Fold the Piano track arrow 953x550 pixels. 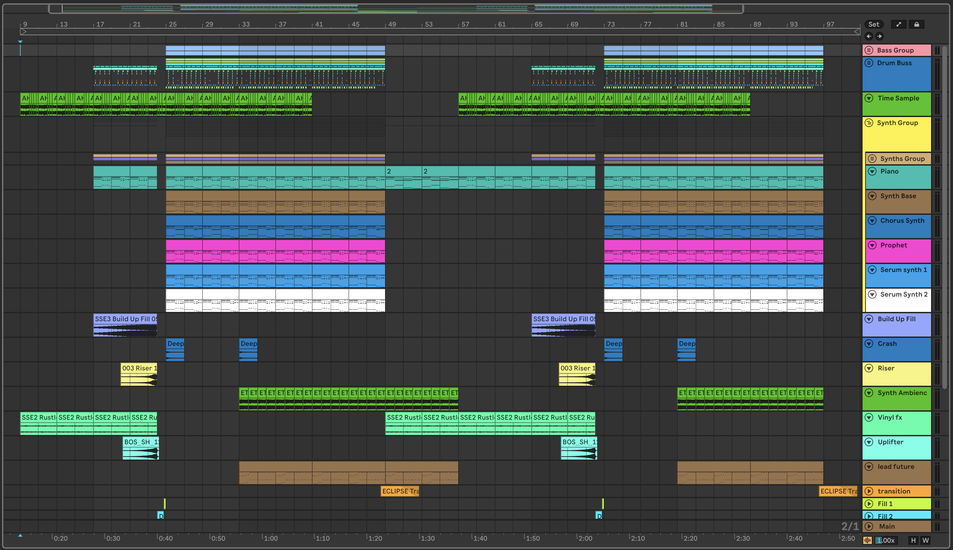pos(872,172)
